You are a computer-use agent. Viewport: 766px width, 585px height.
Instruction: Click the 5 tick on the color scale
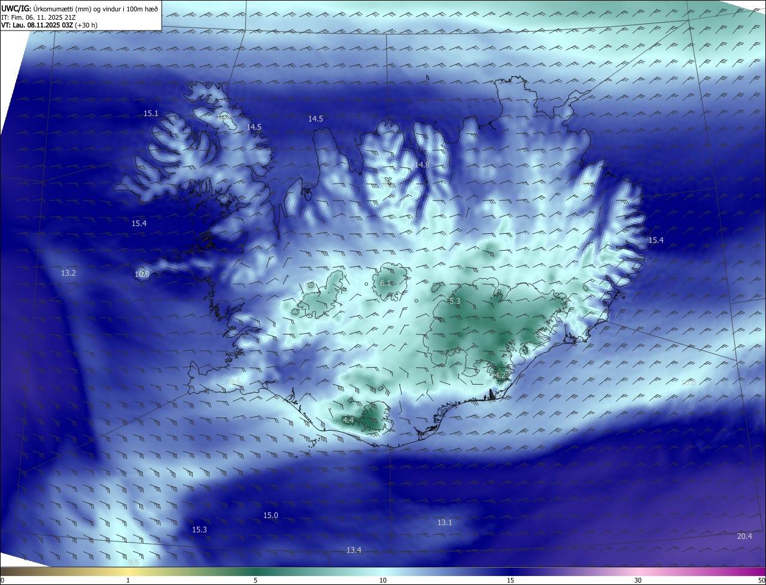pos(256,580)
